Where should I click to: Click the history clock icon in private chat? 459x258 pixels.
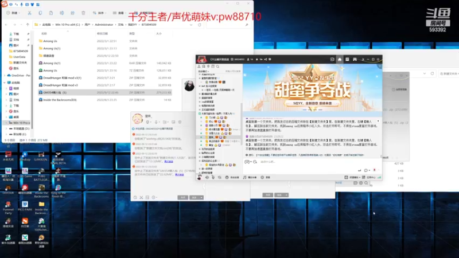(x=154, y=197)
